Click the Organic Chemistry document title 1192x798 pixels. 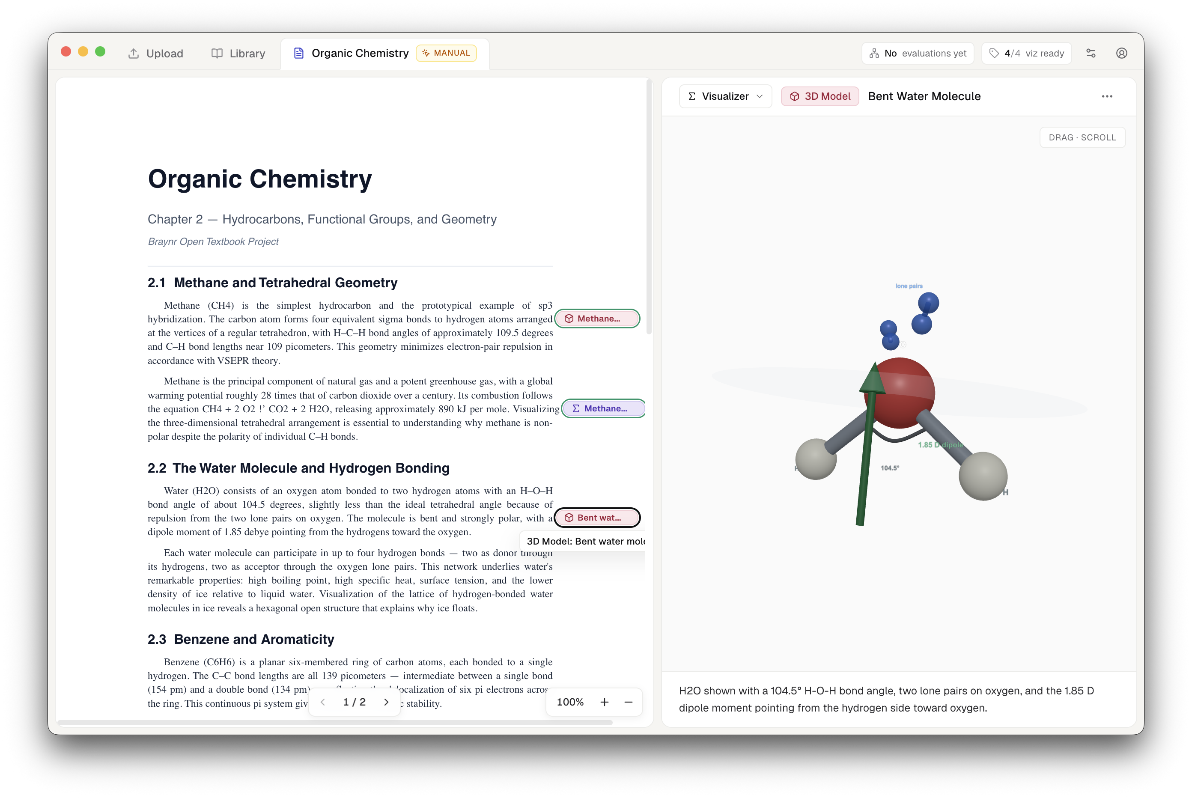[x=259, y=179]
